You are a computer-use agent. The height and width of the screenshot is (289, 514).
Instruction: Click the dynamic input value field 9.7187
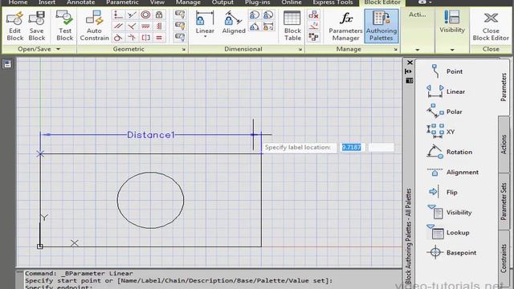pos(352,148)
